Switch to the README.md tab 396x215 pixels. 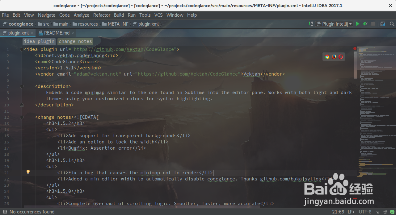(x=56, y=33)
